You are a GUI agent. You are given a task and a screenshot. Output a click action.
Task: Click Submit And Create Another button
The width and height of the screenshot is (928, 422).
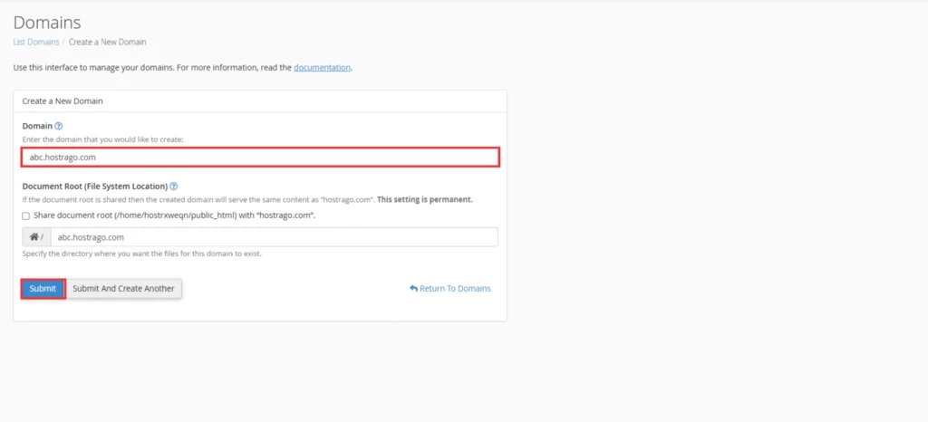pos(123,288)
